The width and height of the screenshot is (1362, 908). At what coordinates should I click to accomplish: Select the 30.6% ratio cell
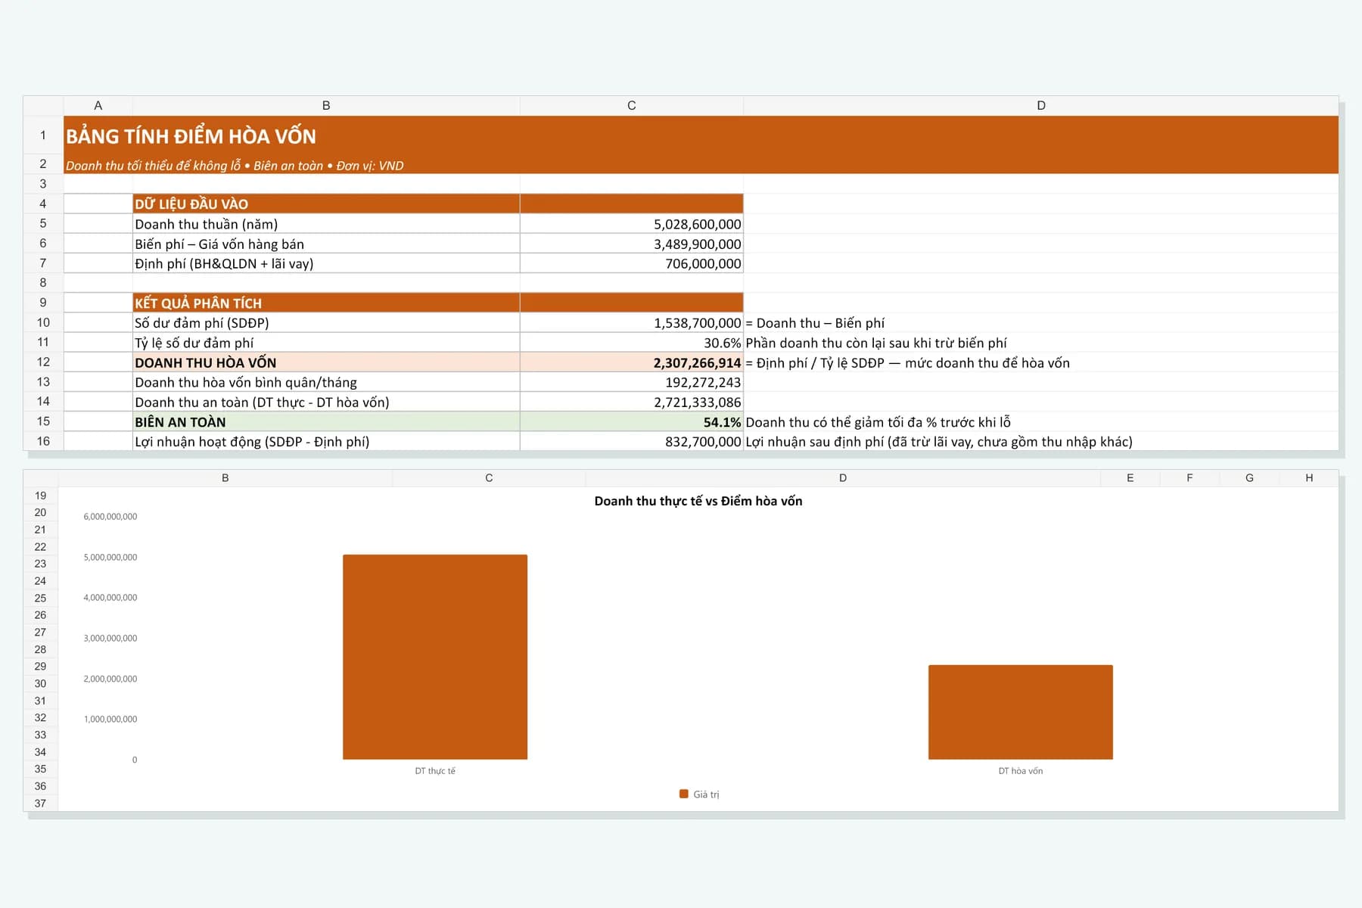pos(631,343)
